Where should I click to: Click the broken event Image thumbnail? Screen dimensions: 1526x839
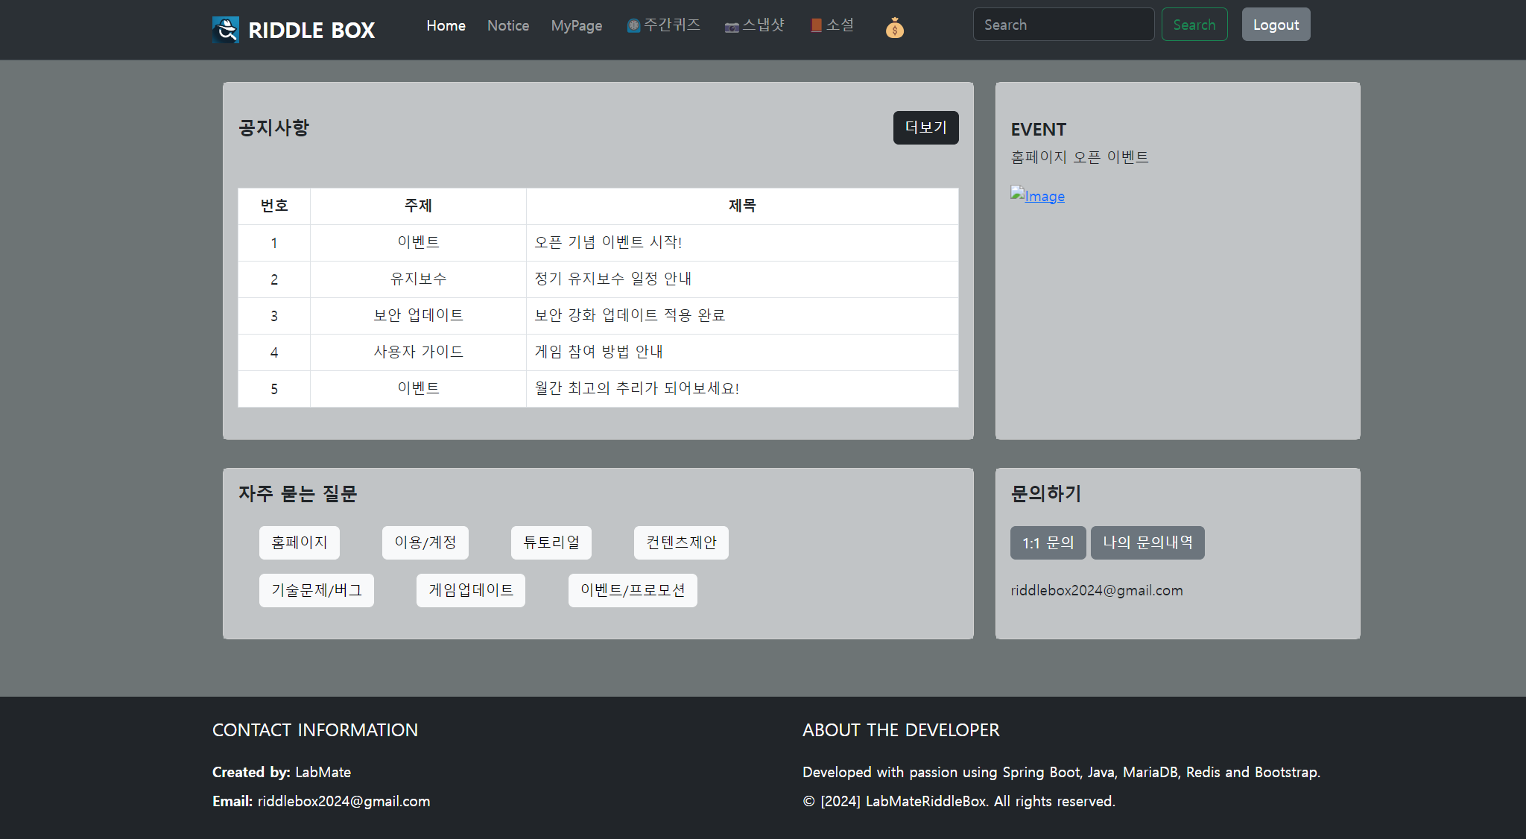pos(1037,196)
